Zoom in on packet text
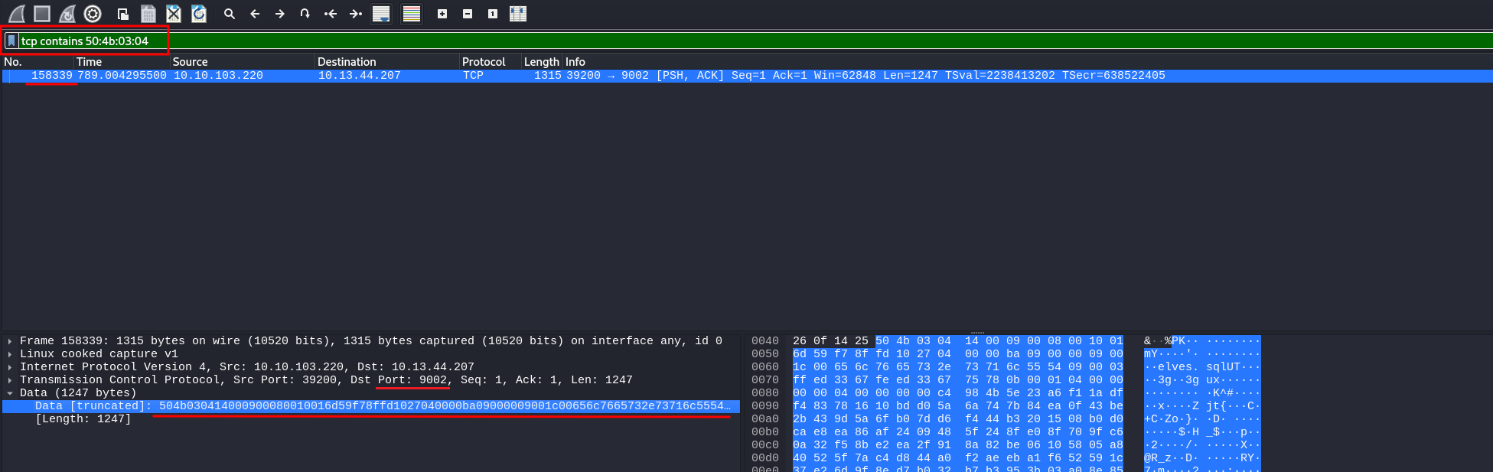 (x=442, y=14)
